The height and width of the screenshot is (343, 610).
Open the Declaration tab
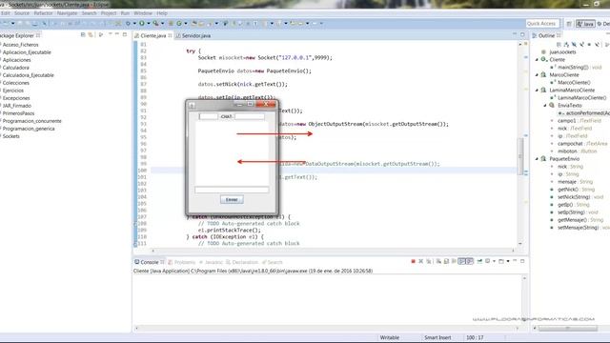(242, 262)
